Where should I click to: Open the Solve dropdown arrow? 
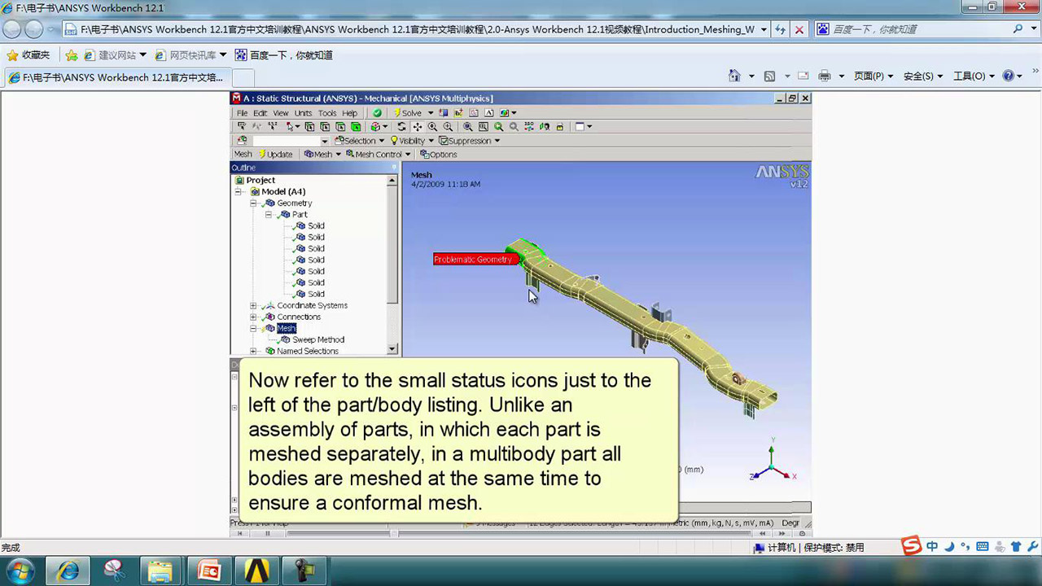coord(431,113)
